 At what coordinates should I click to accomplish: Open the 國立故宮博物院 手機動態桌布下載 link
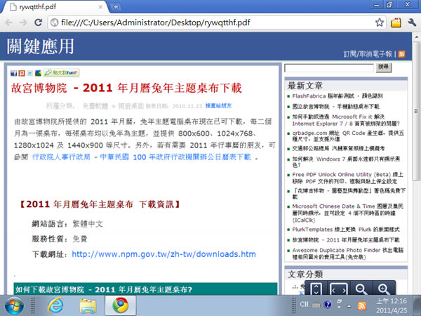[x=335, y=107]
